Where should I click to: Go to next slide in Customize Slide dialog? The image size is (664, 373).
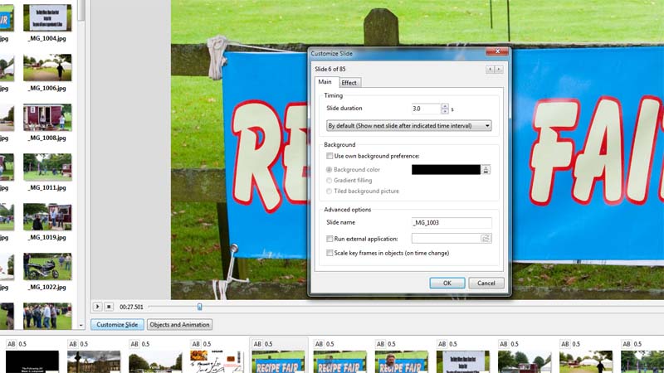tap(499, 69)
